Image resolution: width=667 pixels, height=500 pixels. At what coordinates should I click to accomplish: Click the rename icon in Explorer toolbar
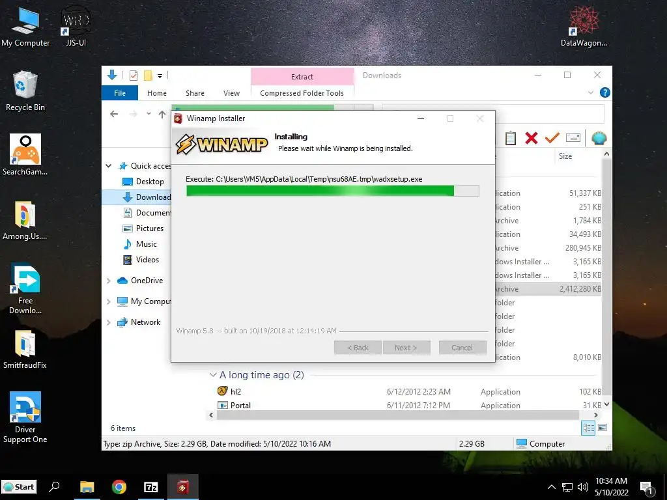click(573, 138)
